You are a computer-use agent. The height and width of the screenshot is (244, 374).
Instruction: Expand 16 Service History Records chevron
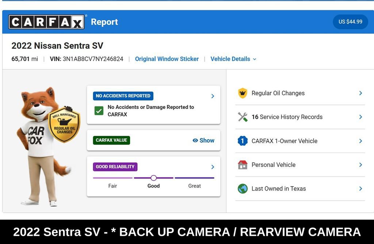[x=360, y=117]
